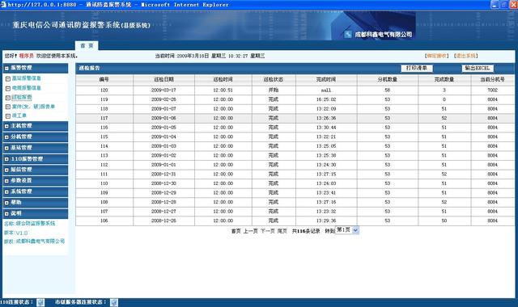Viewport: 518px width, 307px height.
Task: Click the 共116条记录 record count text
Action: (x=306, y=231)
